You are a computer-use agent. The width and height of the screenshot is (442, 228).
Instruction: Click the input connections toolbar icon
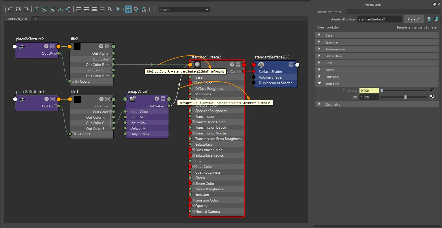click(10, 9)
